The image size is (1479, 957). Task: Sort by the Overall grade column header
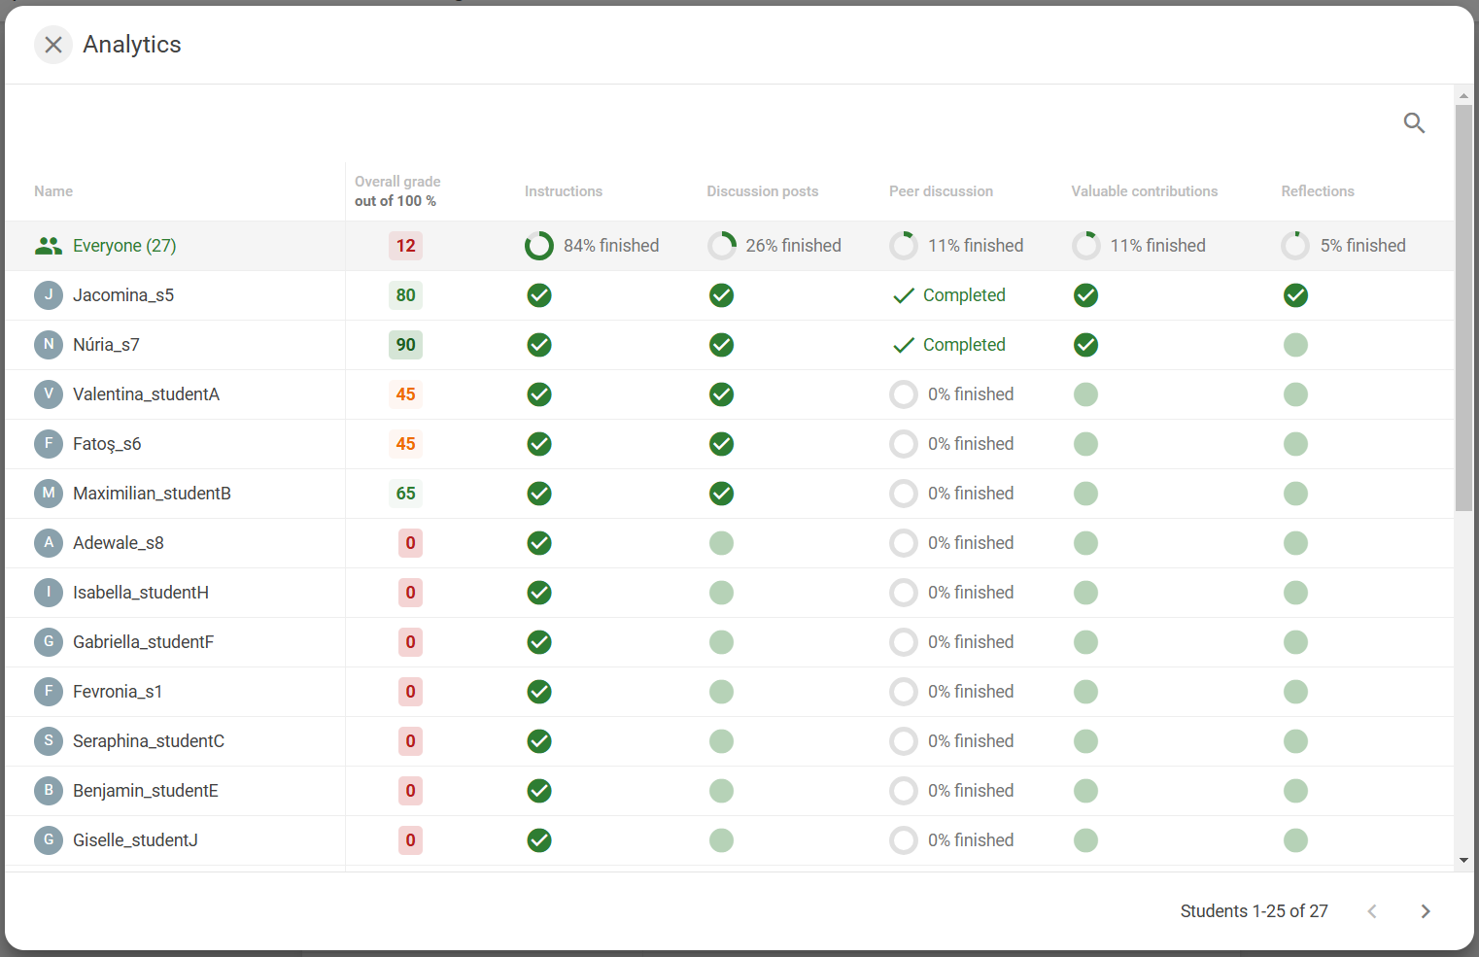pyautogui.click(x=397, y=191)
